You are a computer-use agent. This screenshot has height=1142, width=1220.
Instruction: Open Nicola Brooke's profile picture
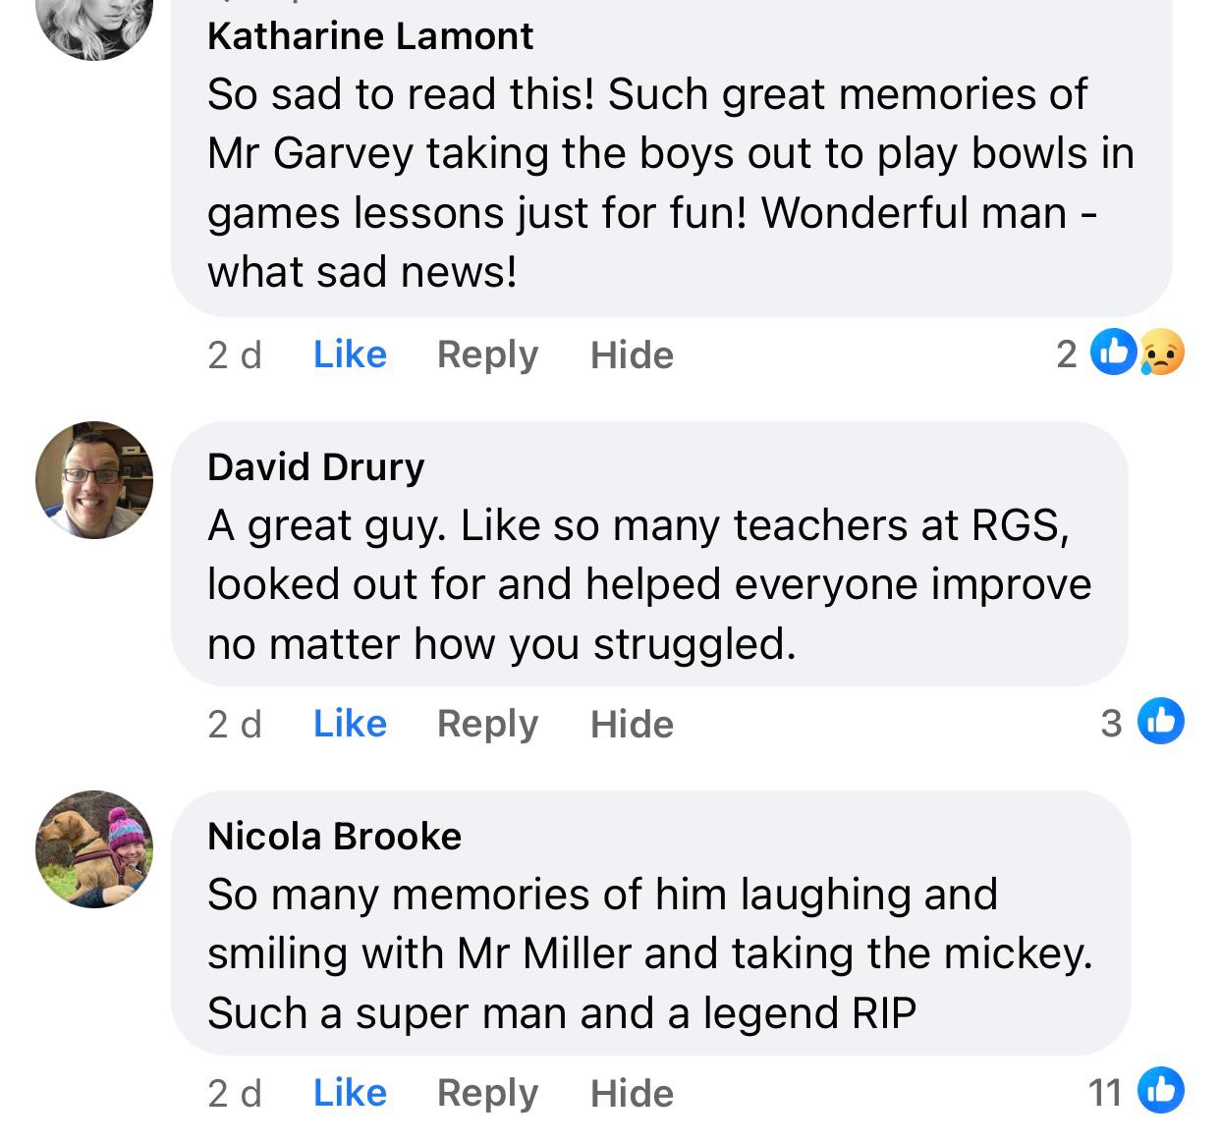[94, 849]
